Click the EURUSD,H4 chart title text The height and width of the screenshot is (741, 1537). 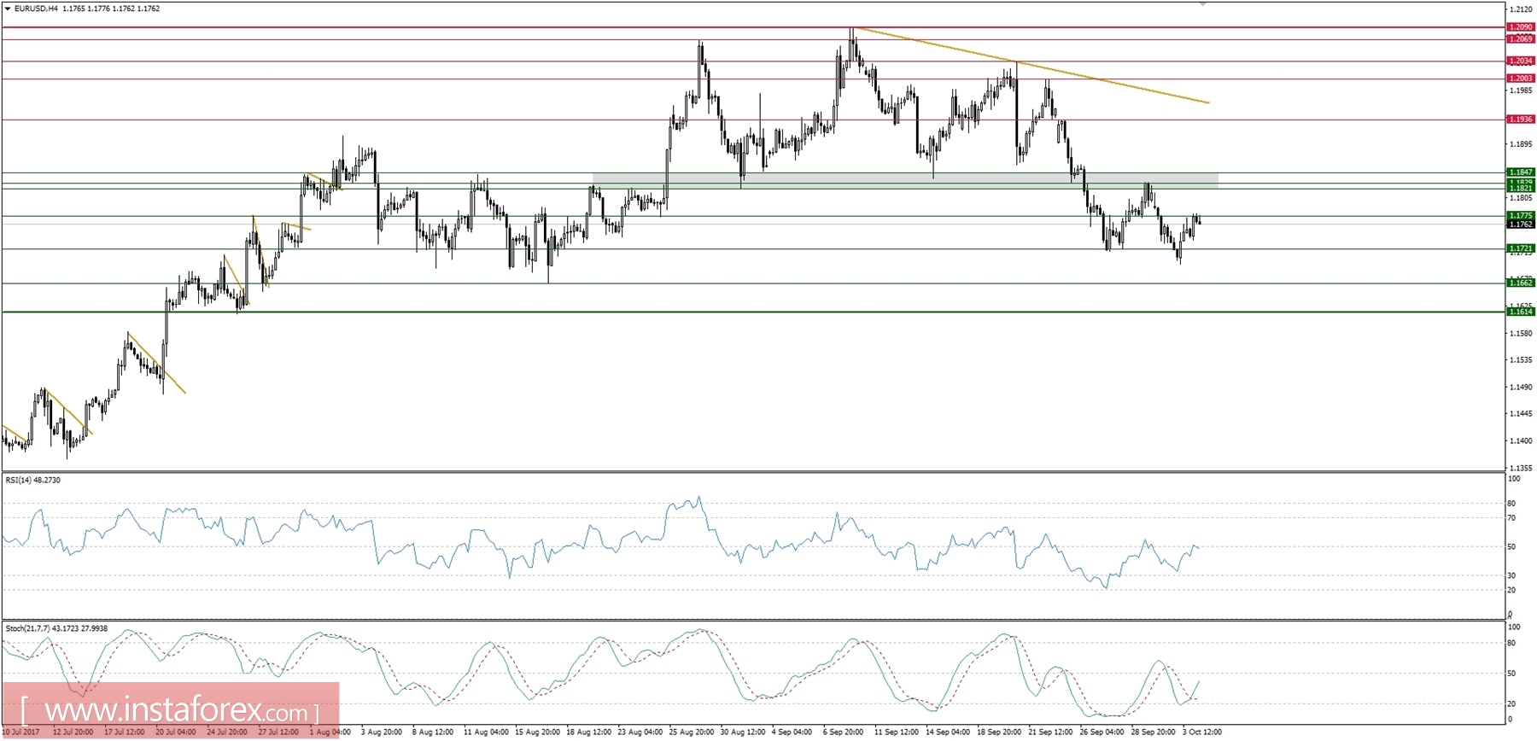click(x=36, y=9)
